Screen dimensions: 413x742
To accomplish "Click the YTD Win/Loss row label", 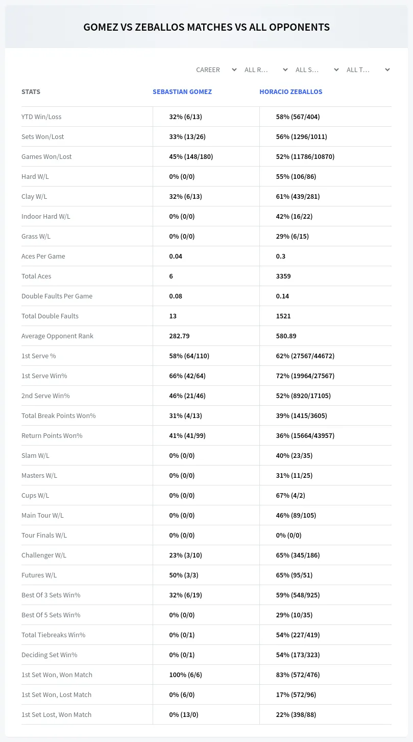I will click(x=41, y=117).
